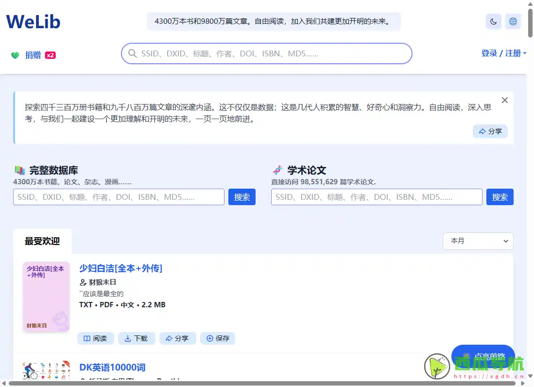Open the 本月 time range dropdown
Image resolution: width=534 pixels, height=387 pixels.
pos(478,241)
